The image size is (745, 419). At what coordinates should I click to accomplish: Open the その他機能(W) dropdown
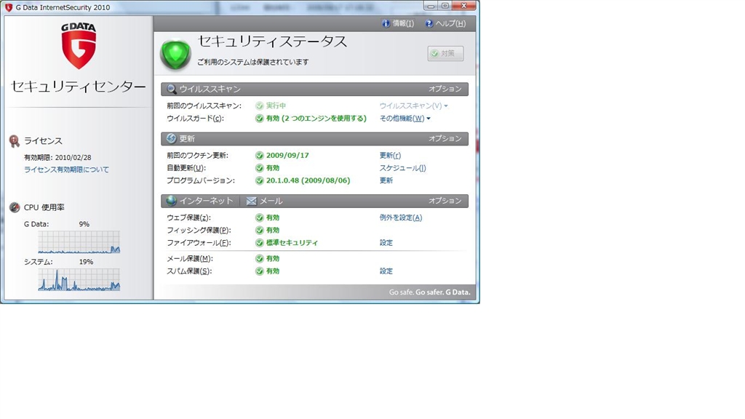405,119
